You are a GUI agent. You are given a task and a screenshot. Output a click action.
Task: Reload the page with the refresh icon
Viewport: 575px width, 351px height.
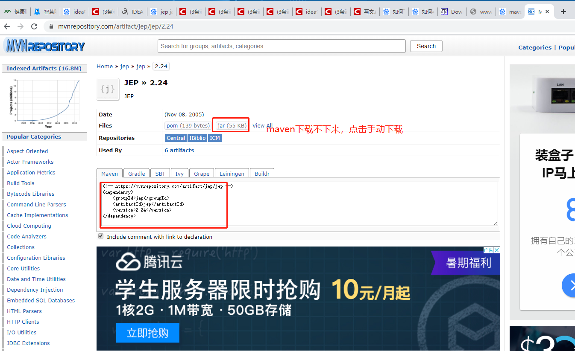click(34, 26)
